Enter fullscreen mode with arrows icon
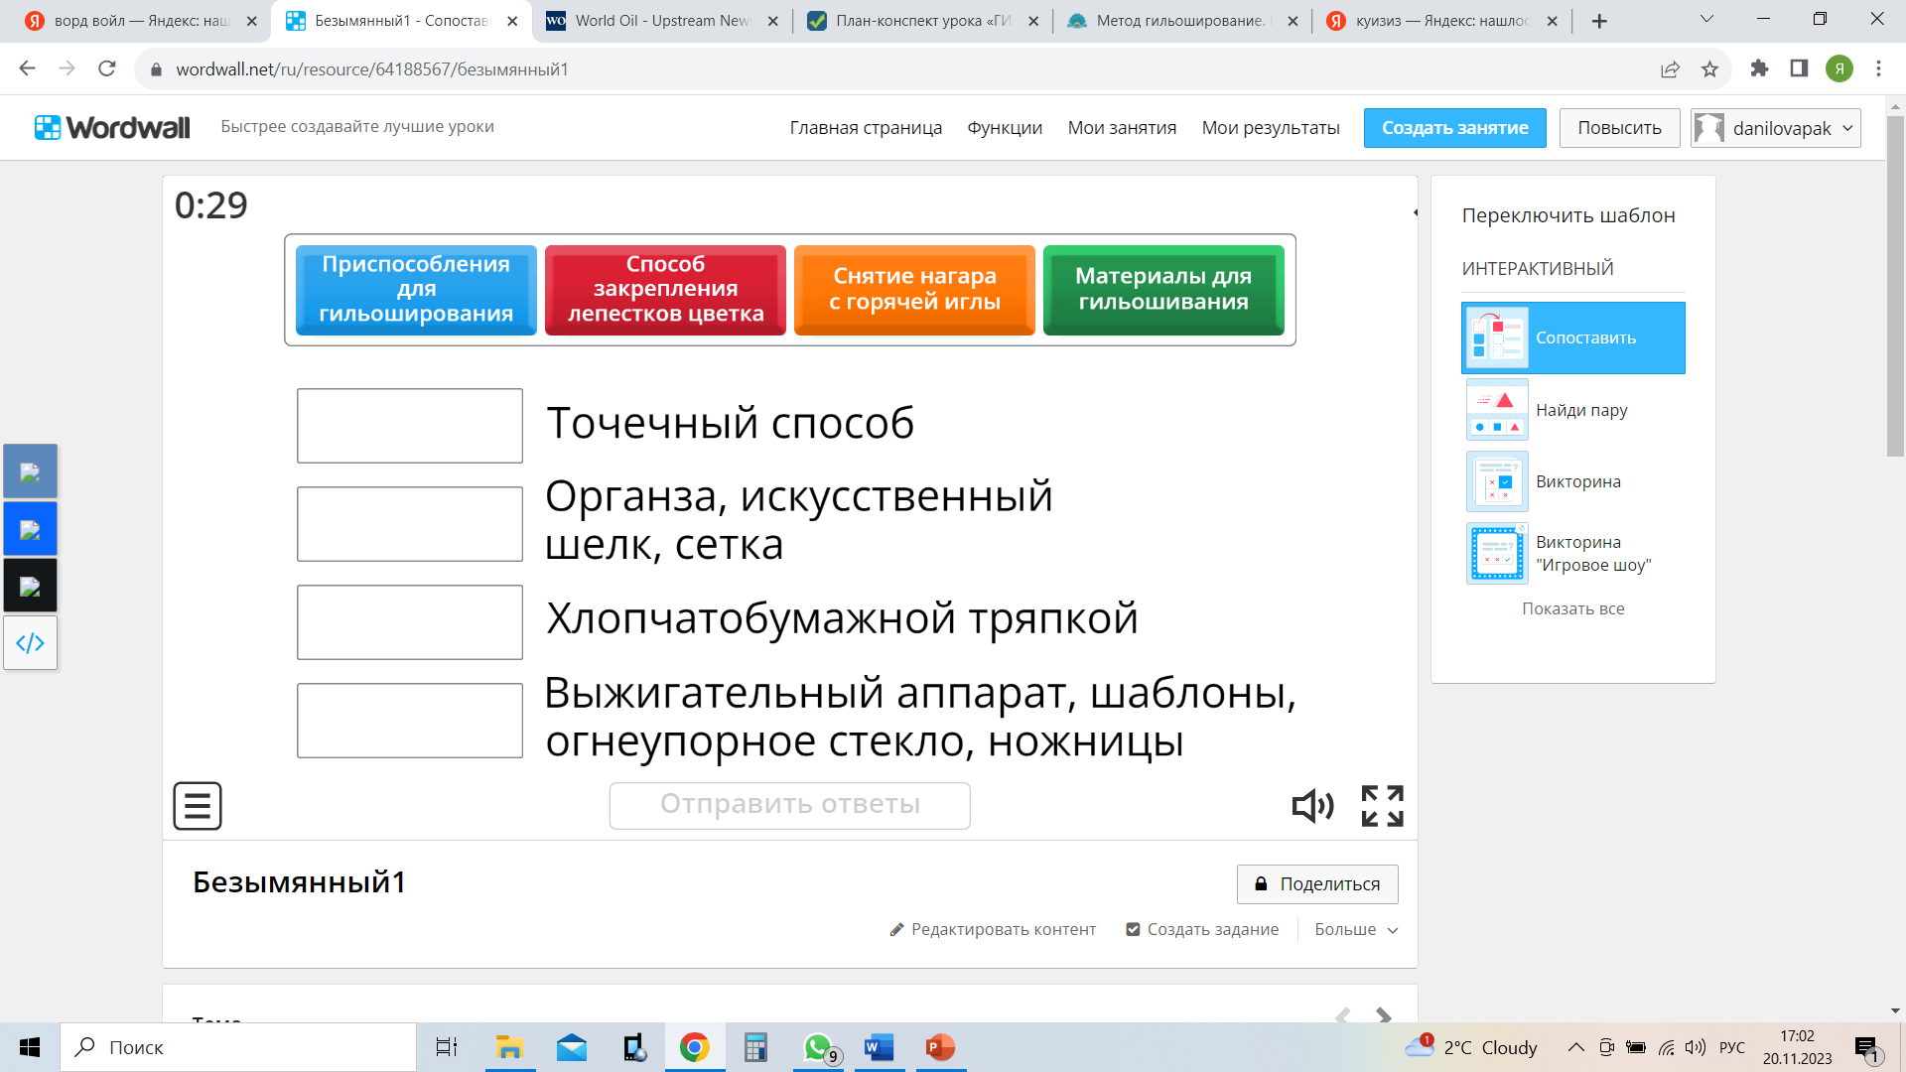 [1382, 806]
